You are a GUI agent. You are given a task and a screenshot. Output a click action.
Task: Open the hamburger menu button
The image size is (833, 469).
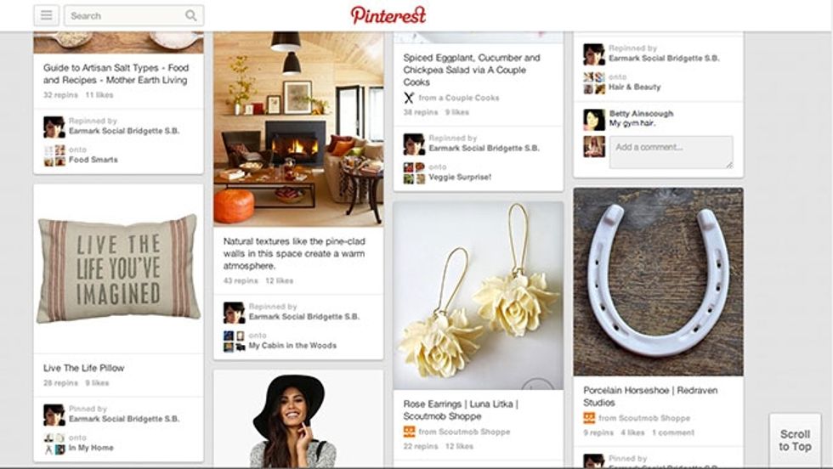pyautogui.click(x=46, y=15)
